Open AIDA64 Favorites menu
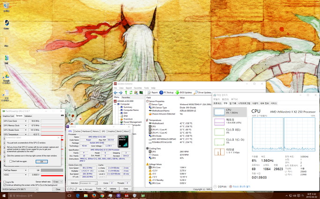Viewport: 320px width, 199px height. tap(138, 88)
